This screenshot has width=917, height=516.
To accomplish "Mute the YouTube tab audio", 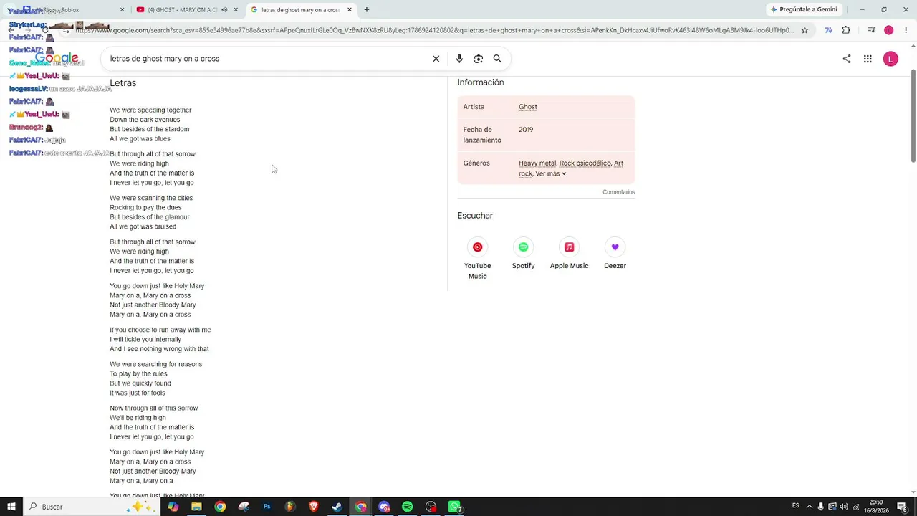I will [x=224, y=10].
